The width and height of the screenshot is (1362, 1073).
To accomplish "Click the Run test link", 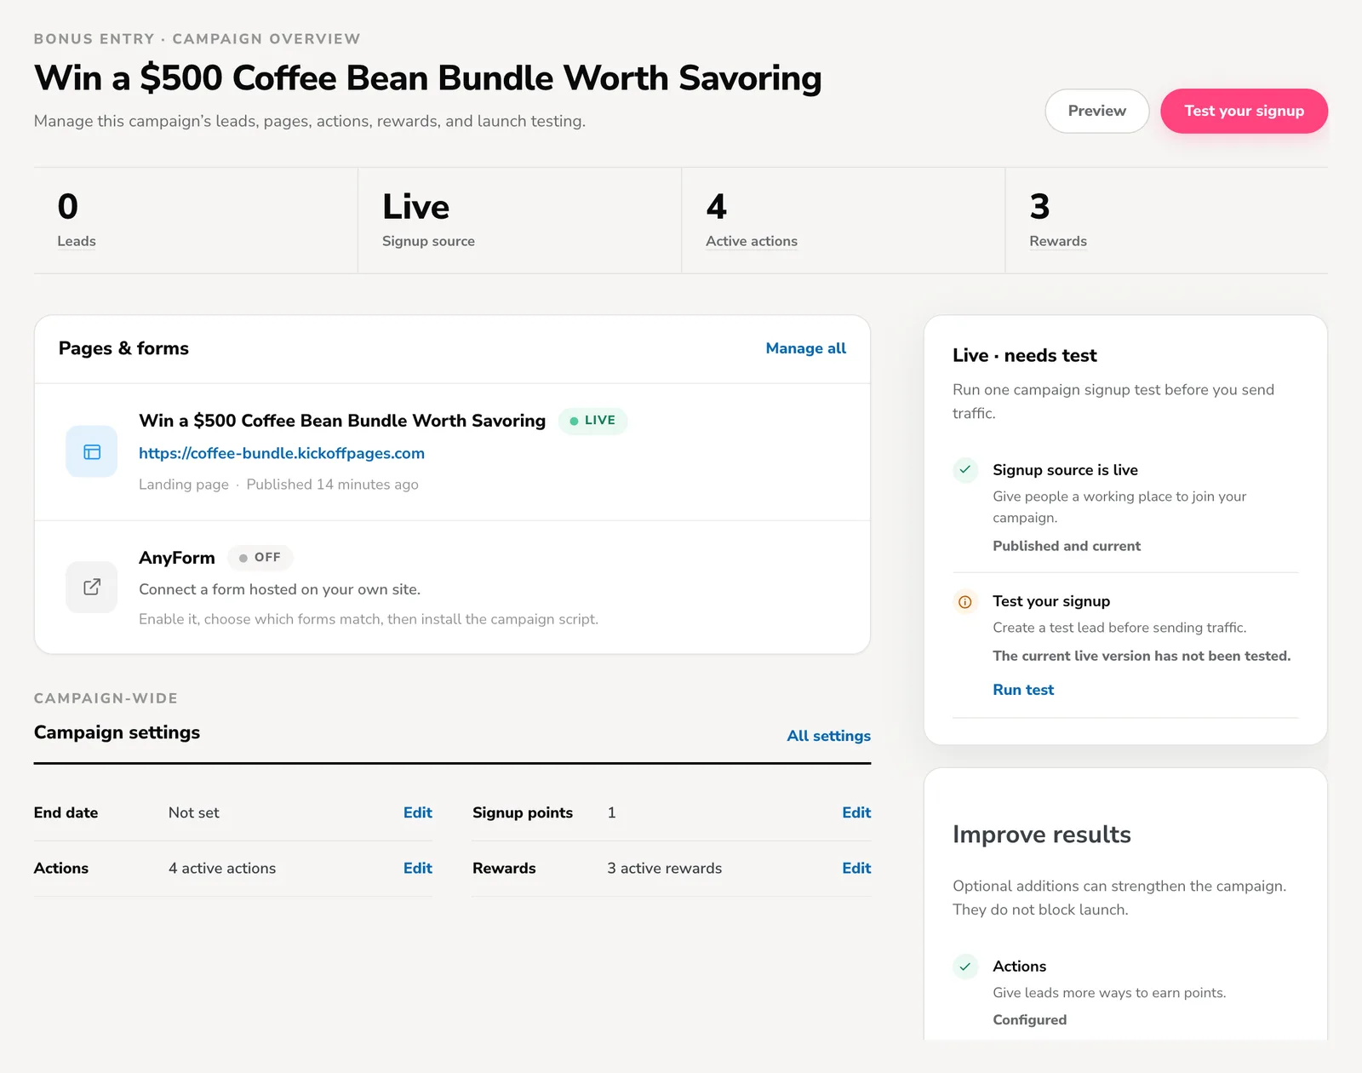I will tap(1023, 690).
